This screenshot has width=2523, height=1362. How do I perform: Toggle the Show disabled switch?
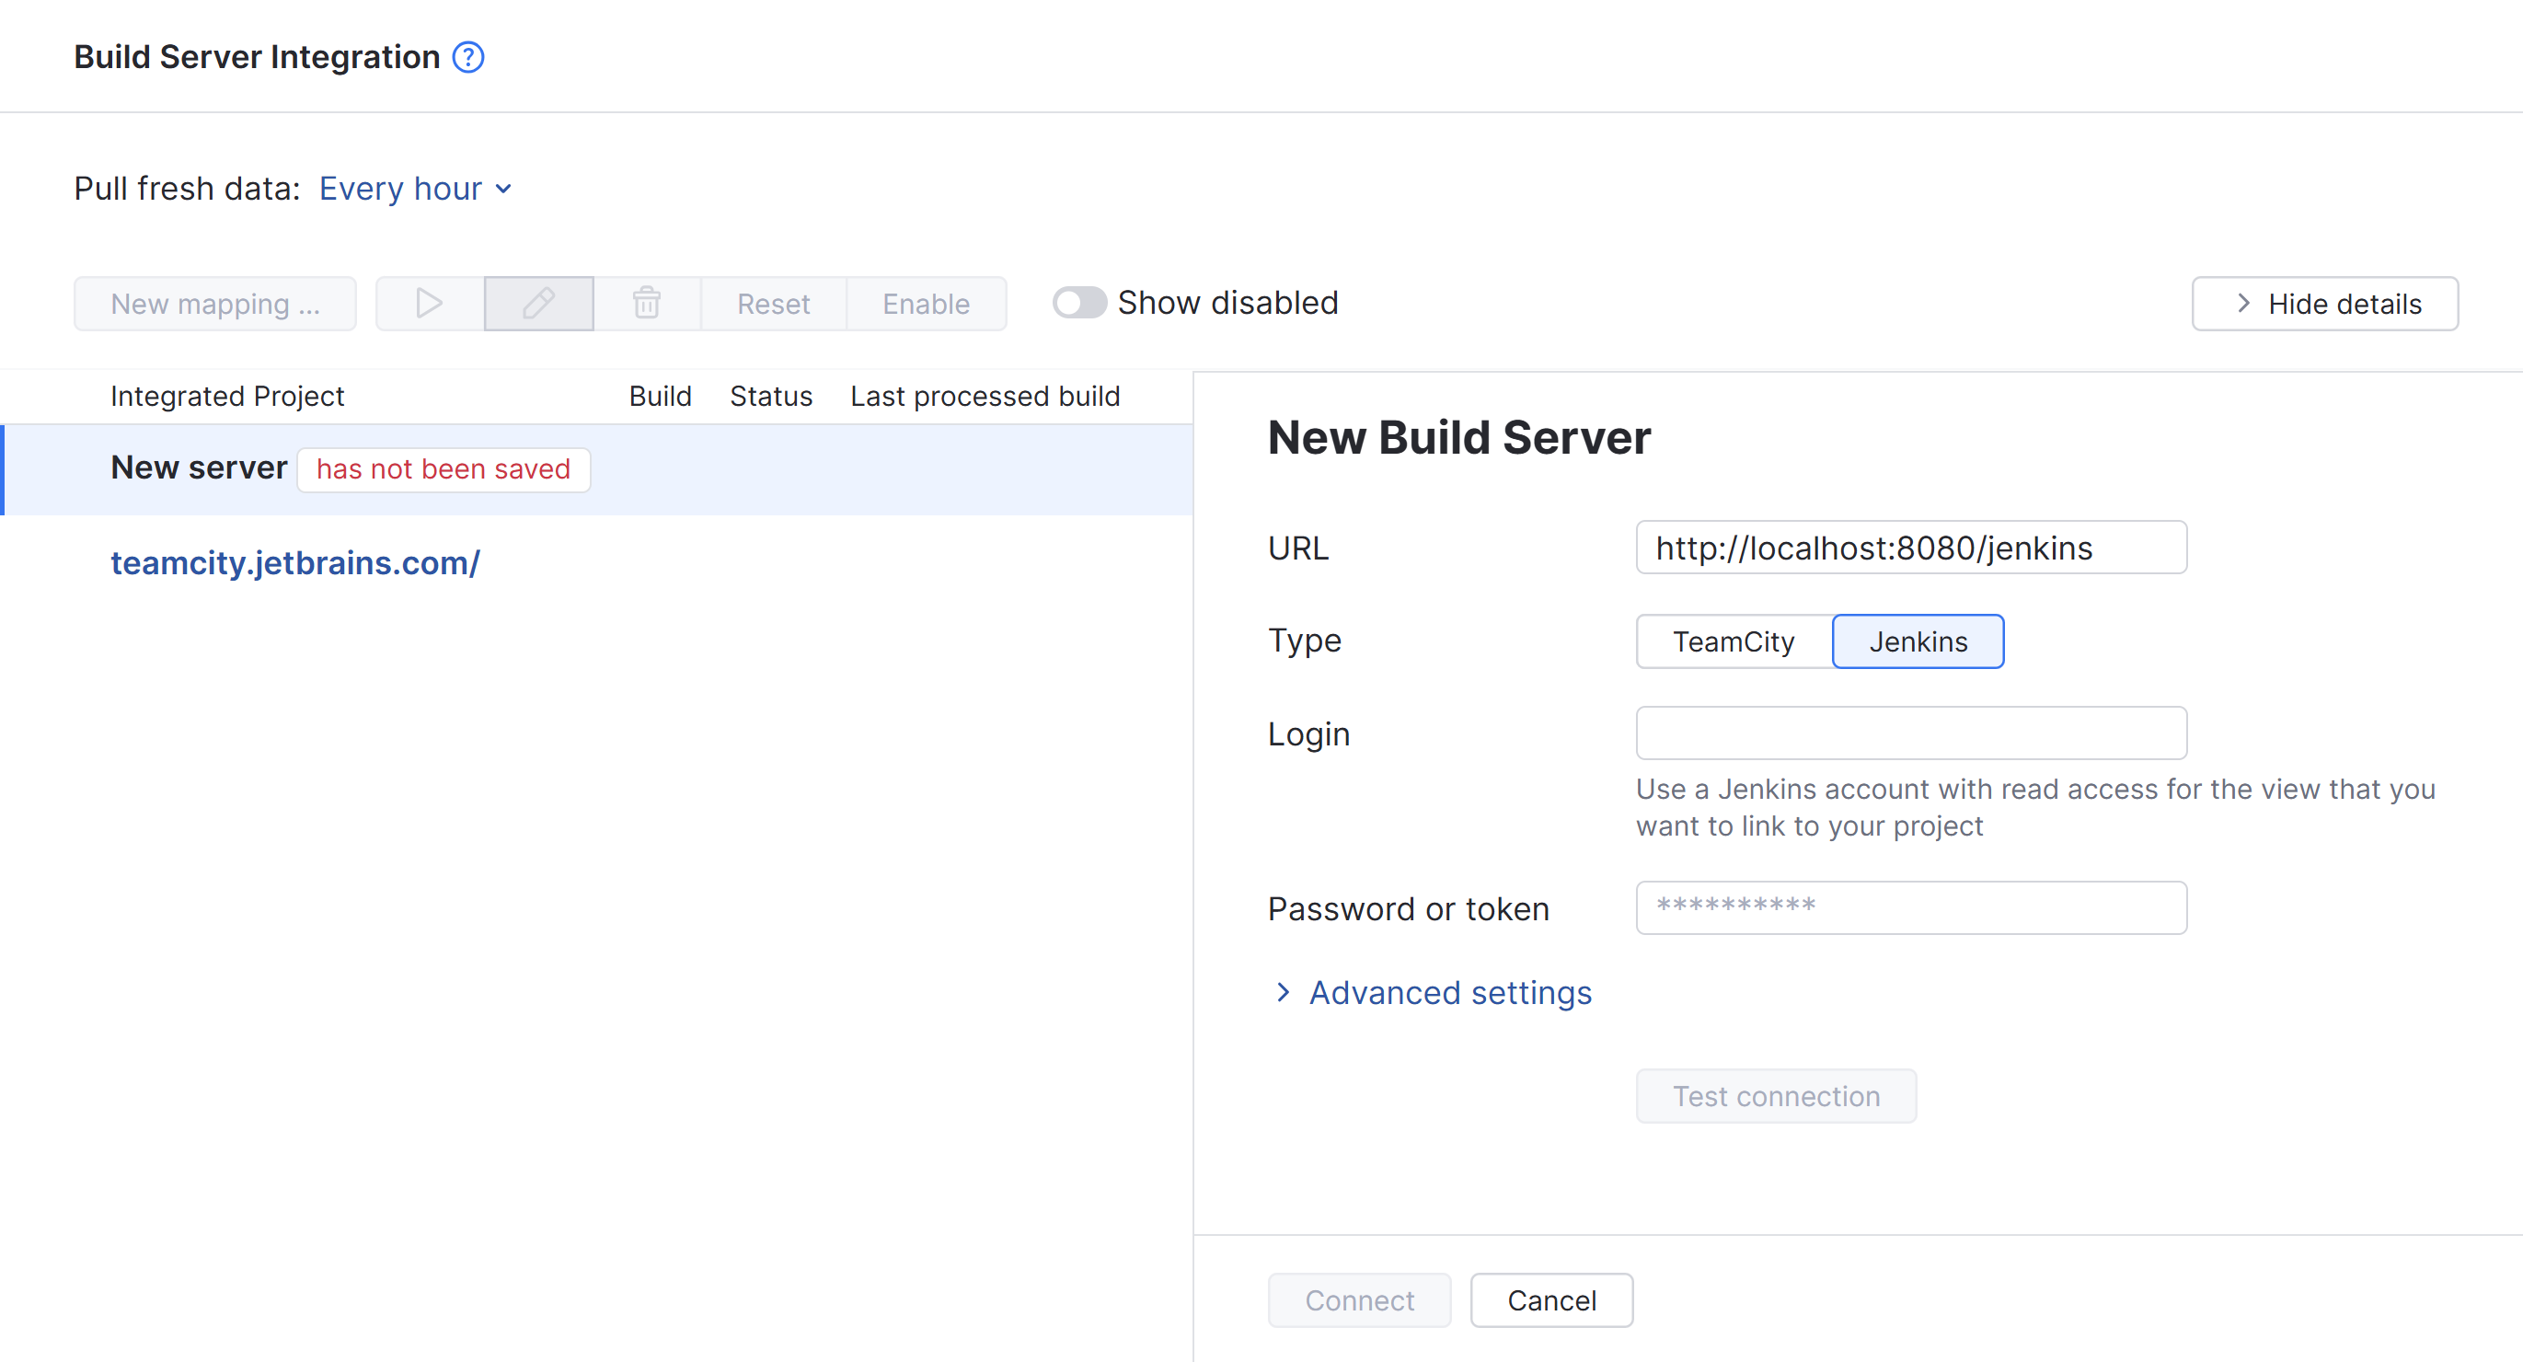(1079, 303)
